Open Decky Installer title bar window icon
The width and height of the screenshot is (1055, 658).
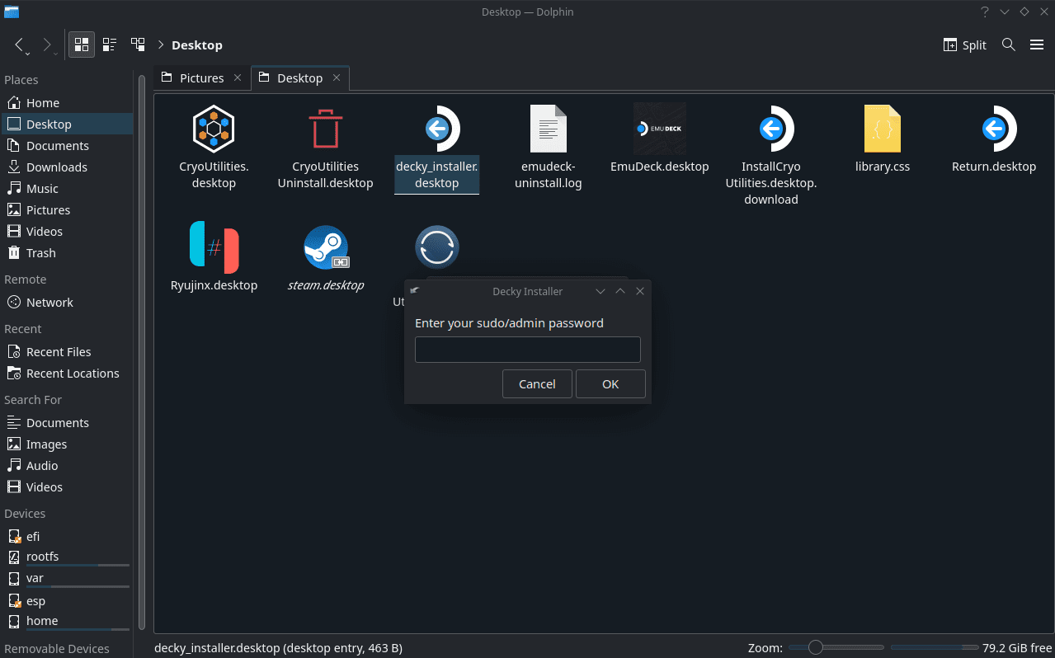(x=415, y=291)
